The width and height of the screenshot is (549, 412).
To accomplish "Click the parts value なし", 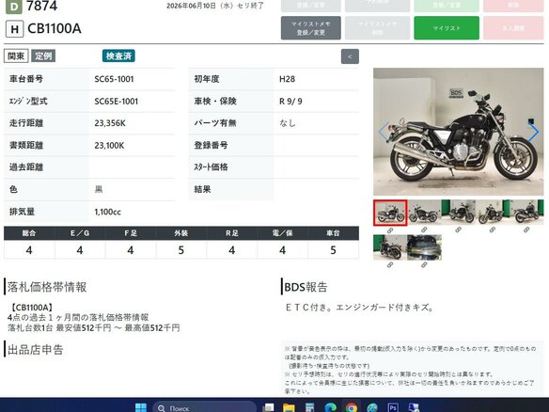I will coord(288,123).
